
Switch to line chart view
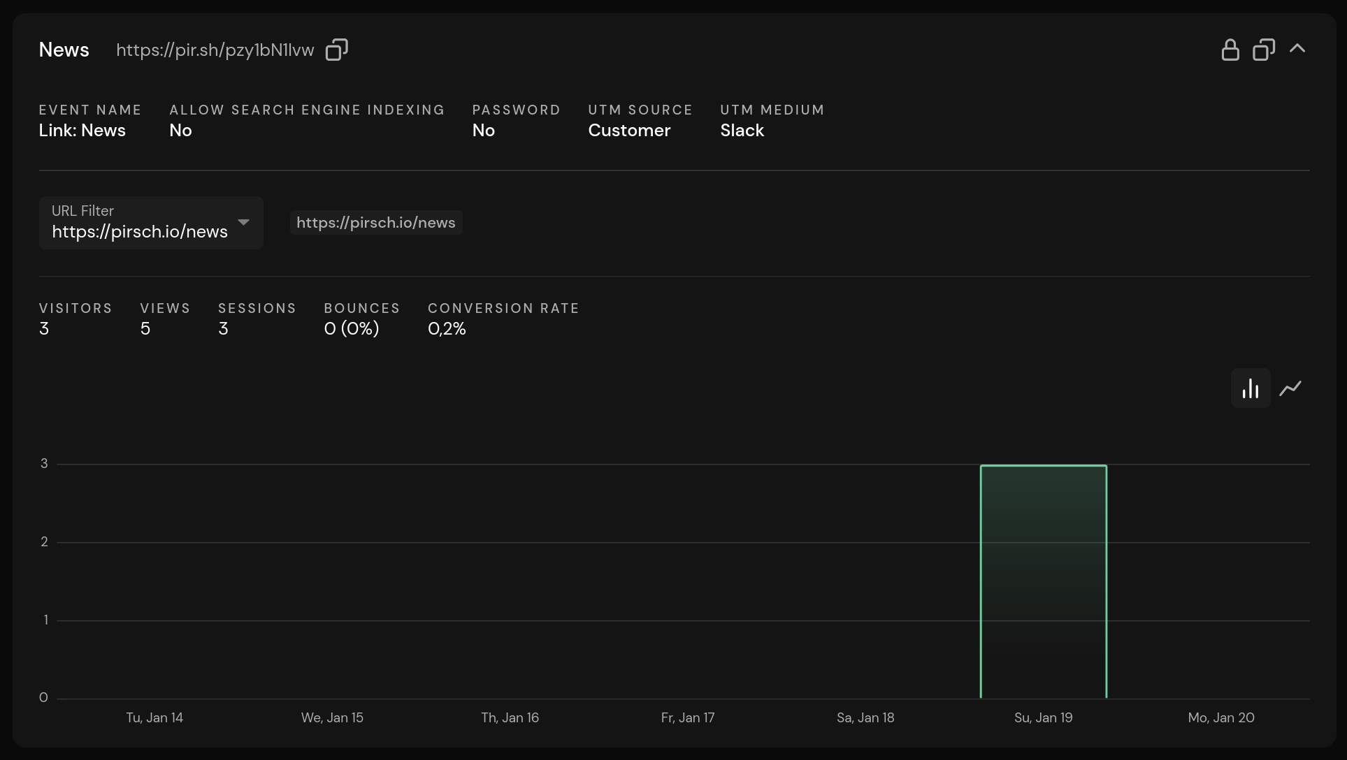1290,388
